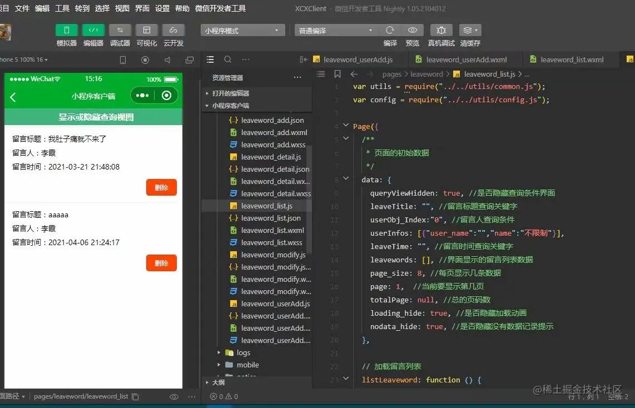
Task: Click the simulator phone rotate icon
Action: tap(123, 60)
